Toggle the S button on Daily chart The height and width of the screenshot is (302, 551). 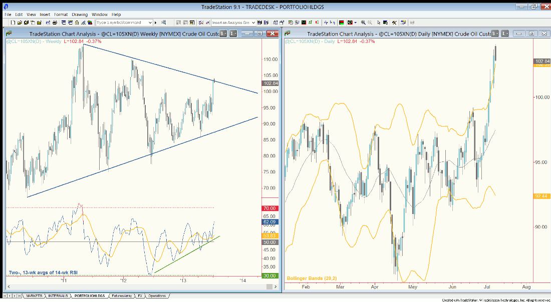[x=494, y=33]
